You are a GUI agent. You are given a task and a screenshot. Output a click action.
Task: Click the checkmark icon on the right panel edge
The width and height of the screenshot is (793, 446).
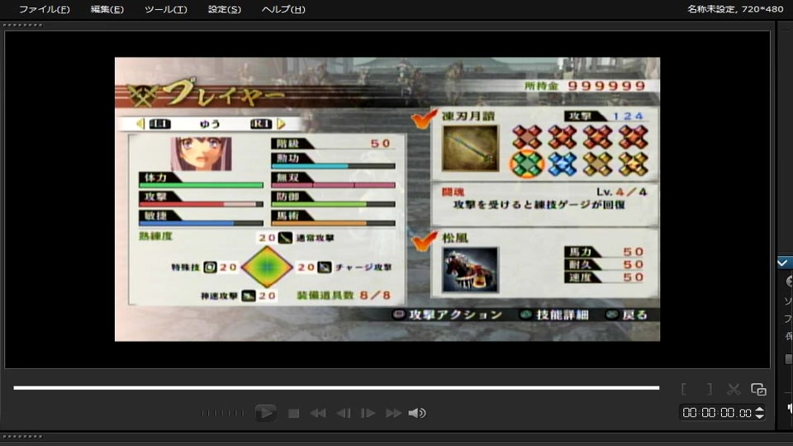coord(783,263)
